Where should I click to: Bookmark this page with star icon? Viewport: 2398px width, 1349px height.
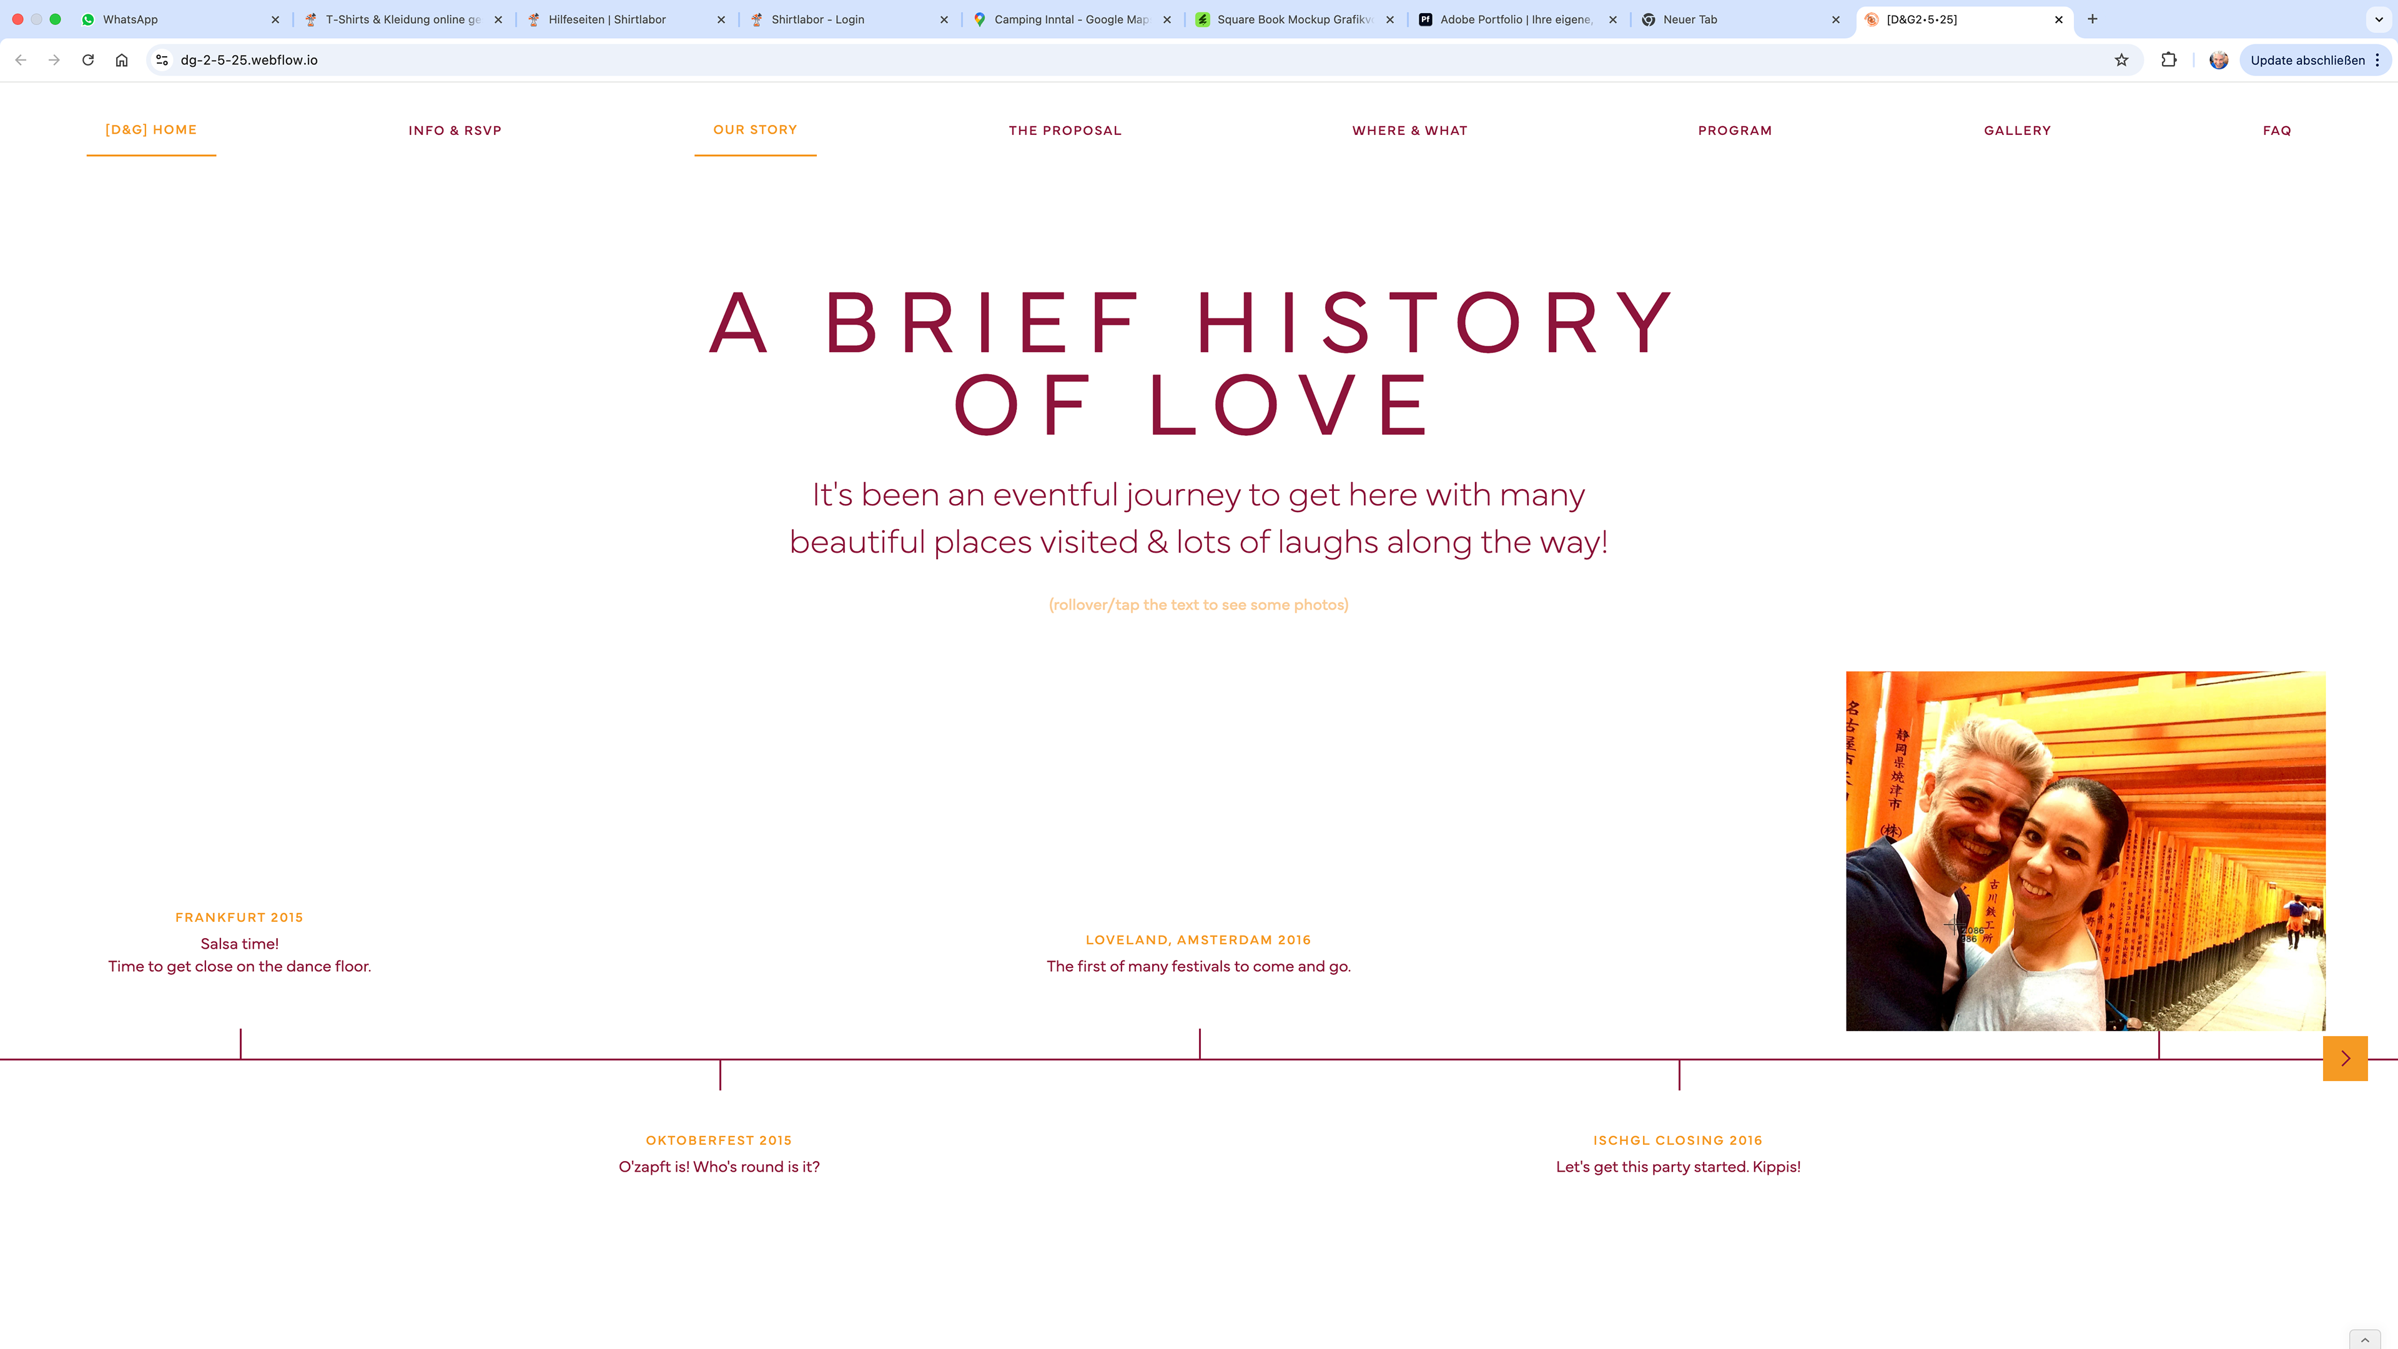point(2121,59)
